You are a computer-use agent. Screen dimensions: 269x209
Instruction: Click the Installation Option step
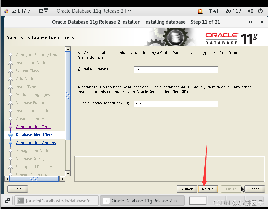point(32,63)
